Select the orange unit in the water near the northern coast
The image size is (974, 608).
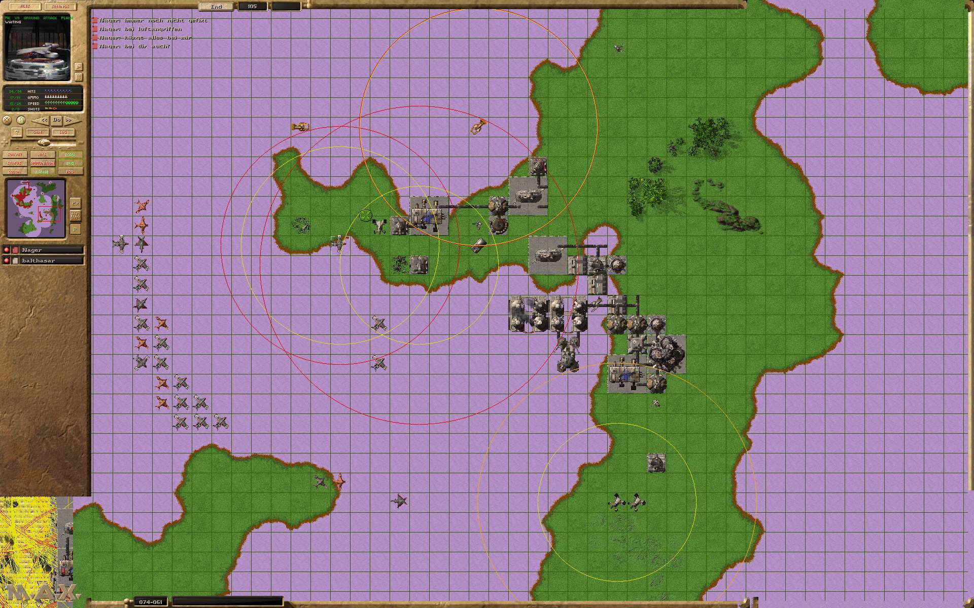[478, 127]
